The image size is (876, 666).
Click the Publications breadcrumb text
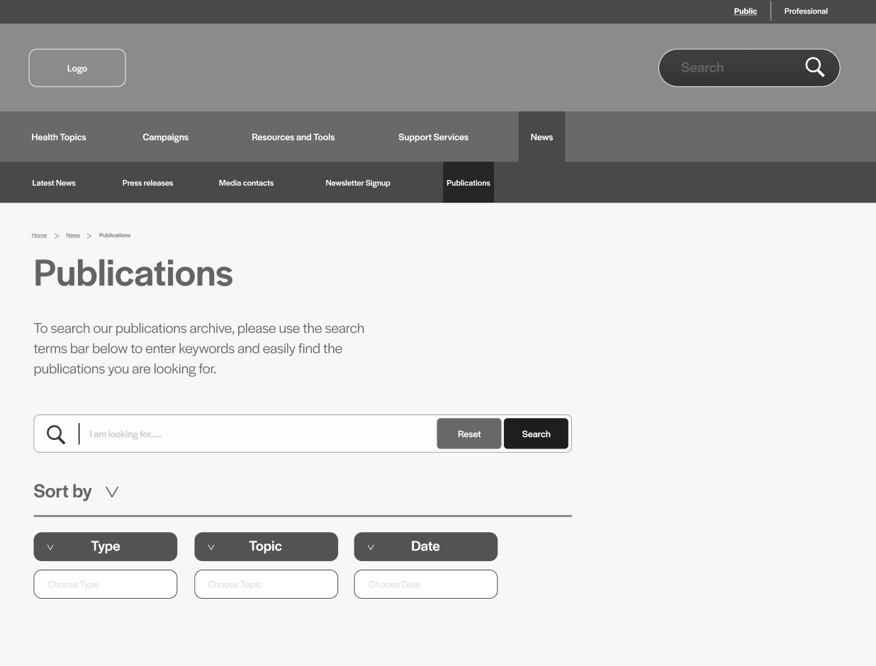pyautogui.click(x=115, y=235)
